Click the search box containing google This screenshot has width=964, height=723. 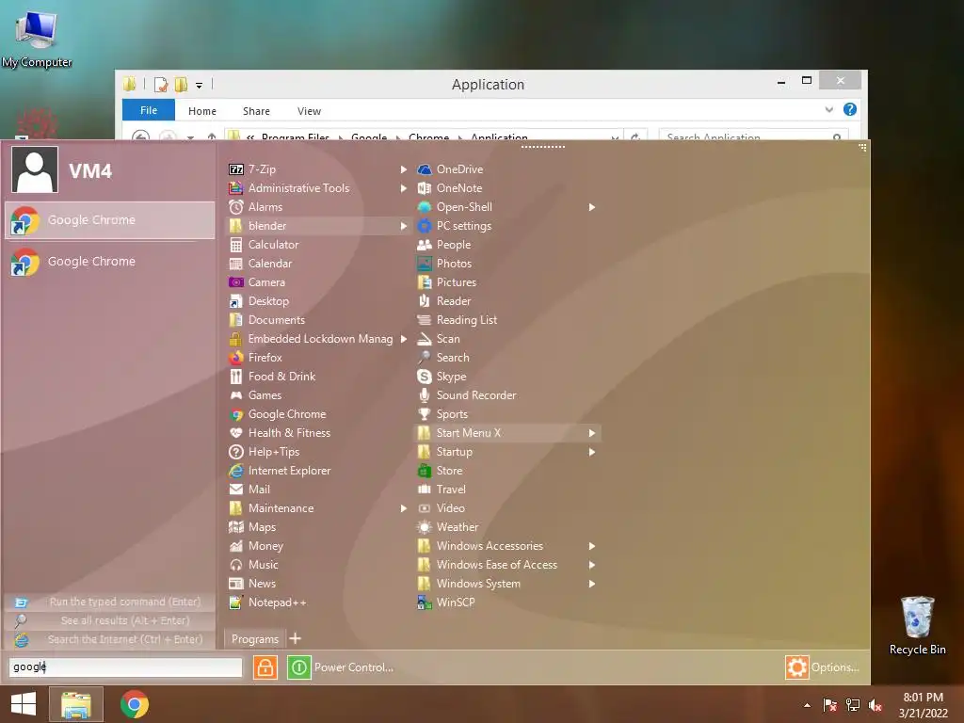(x=125, y=667)
